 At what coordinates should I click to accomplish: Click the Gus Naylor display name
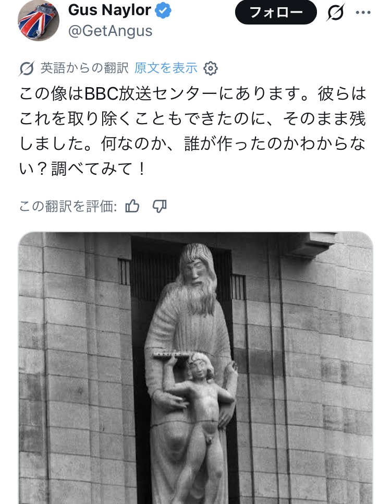tap(109, 10)
